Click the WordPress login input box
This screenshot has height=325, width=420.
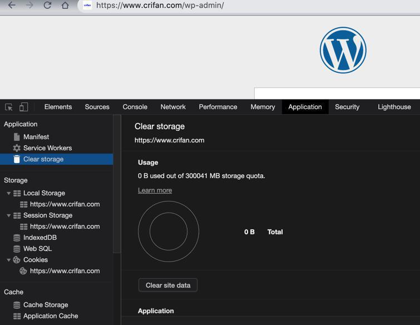pyautogui.click(x=337, y=93)
